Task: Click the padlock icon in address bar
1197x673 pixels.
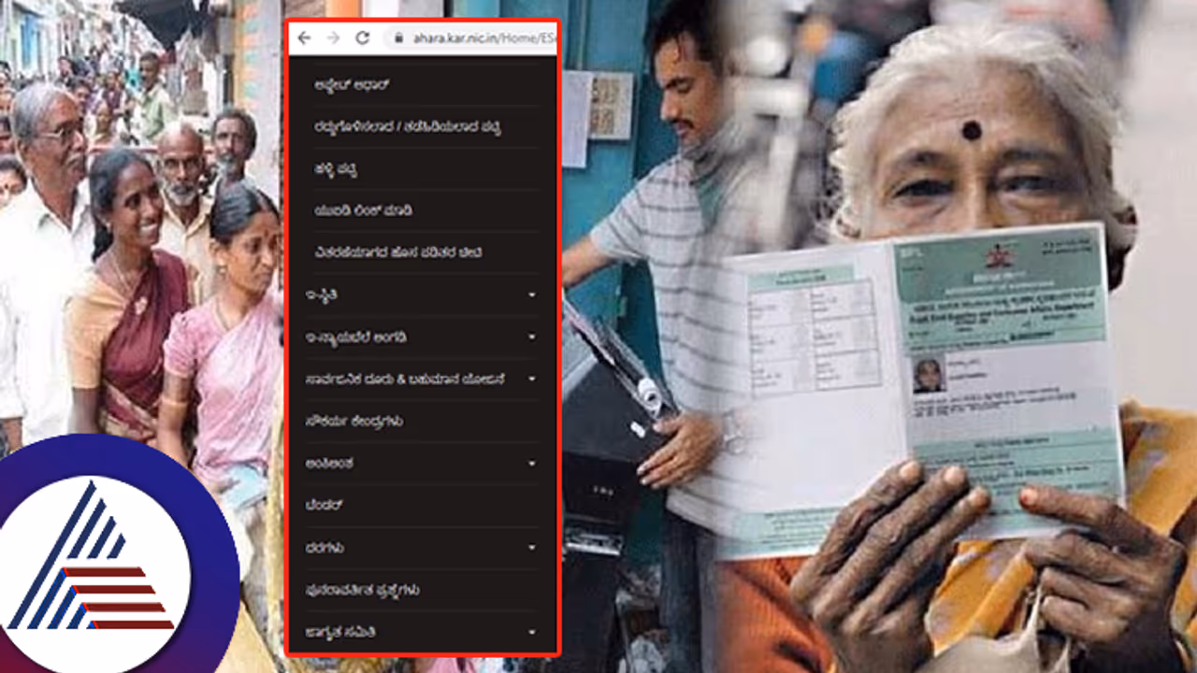Action: 397,38
